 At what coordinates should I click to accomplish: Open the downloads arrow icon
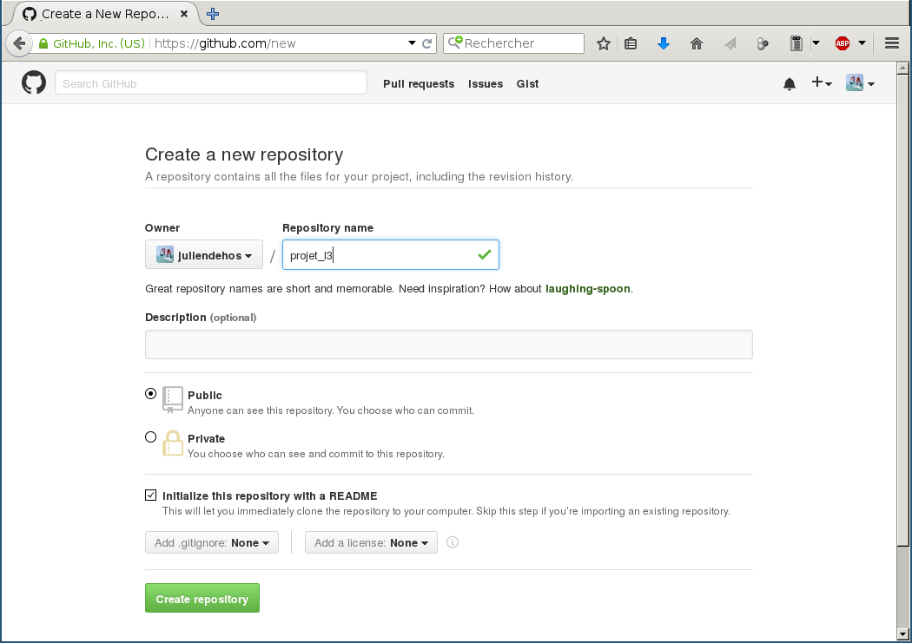tap(664, 43)
